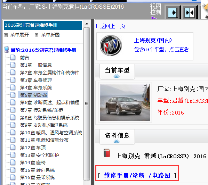Click the 2016款别克君越维修手册 blue header
Screen dimensions: 208x185
(43, 25)
